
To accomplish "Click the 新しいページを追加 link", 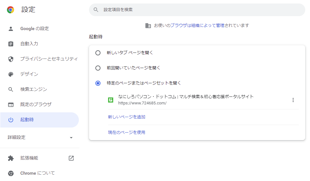I will click(x=127, y=117).
